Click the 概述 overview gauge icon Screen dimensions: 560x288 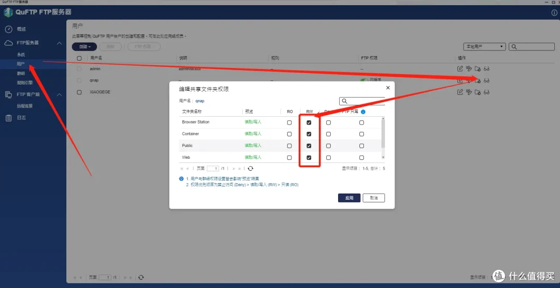point(9,29)
